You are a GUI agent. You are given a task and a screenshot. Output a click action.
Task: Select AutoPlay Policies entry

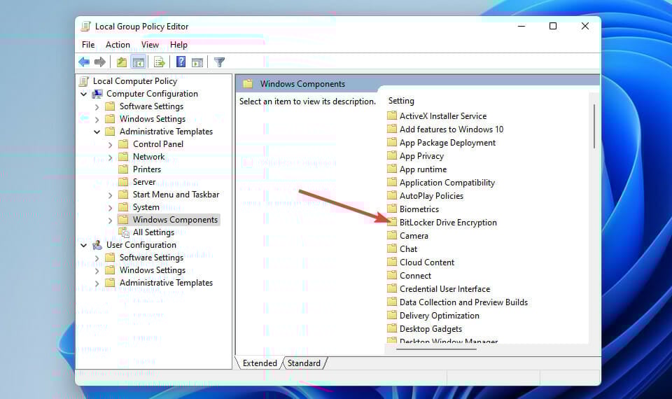[x=432, y=195]
